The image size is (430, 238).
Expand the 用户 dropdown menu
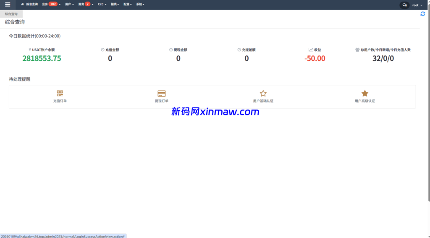coord(69,4)
